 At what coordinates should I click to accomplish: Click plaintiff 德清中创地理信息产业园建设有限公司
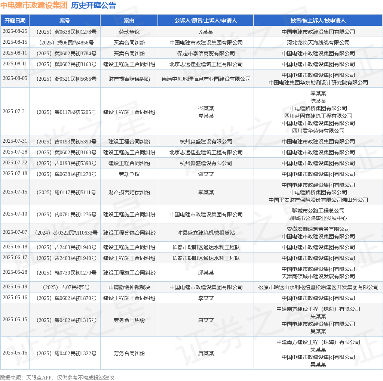[x=206, y=79]
